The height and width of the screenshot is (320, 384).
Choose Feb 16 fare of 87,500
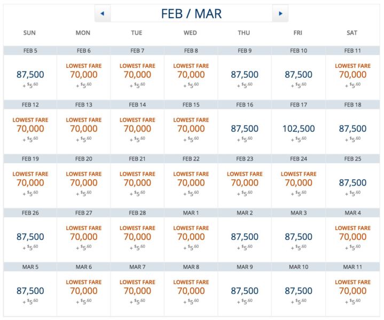tap(245, 129)
